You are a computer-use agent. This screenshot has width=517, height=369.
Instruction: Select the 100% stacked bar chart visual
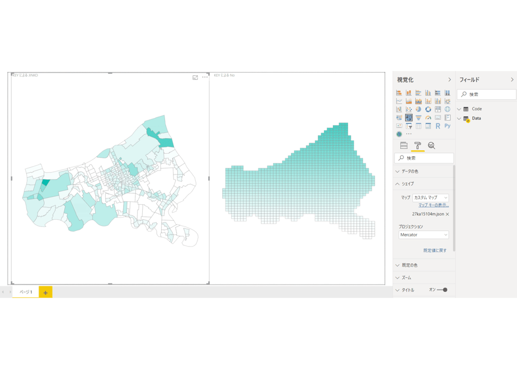(x=438, y=93)
